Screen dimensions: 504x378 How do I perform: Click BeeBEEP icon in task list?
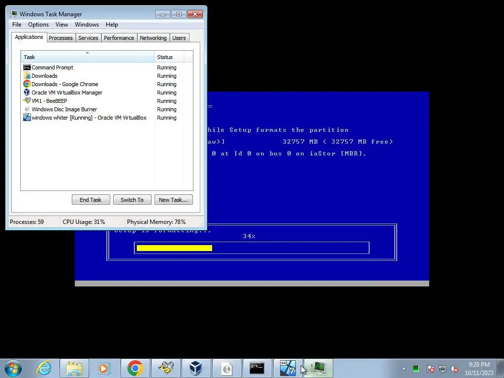click(27, 101)
